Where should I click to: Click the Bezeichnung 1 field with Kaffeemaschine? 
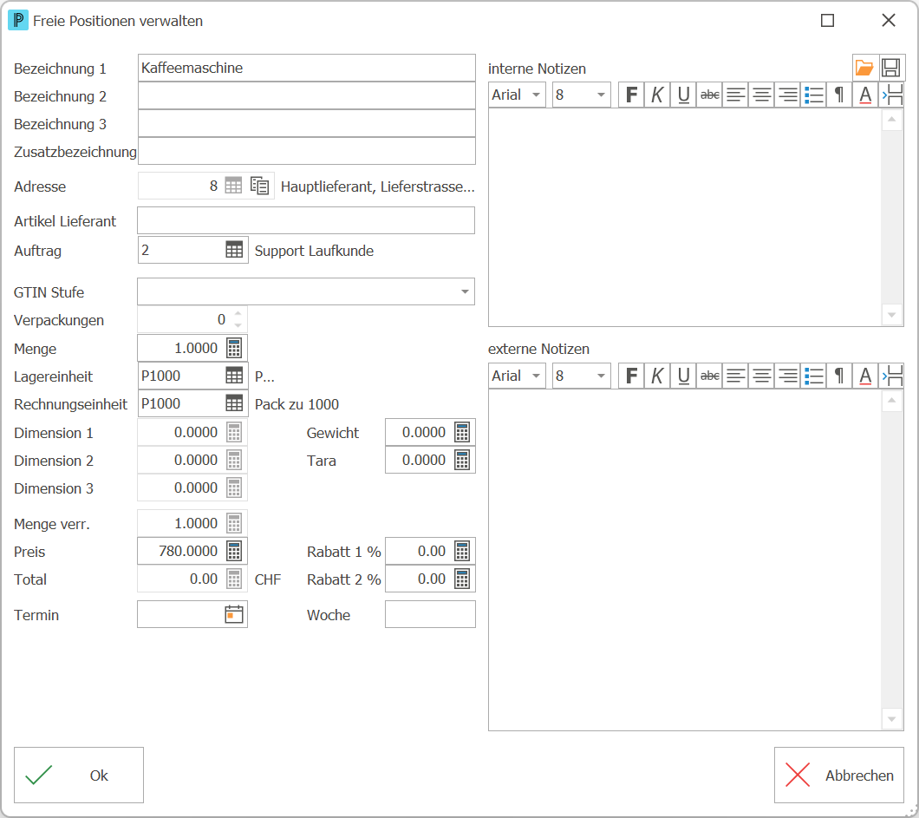(x=307, y=68)
